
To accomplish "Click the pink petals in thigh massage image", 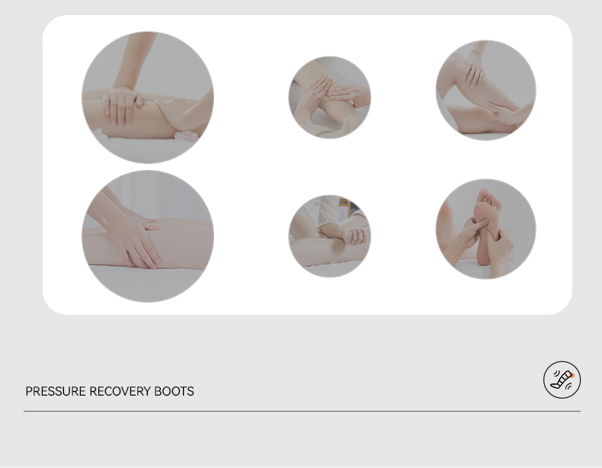I will 187,135.
